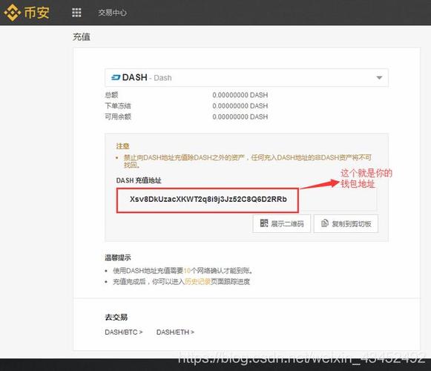This screenshot has height=371, width=431.
Task: Click the 可用余额 balance value
Action: point(240,116)
